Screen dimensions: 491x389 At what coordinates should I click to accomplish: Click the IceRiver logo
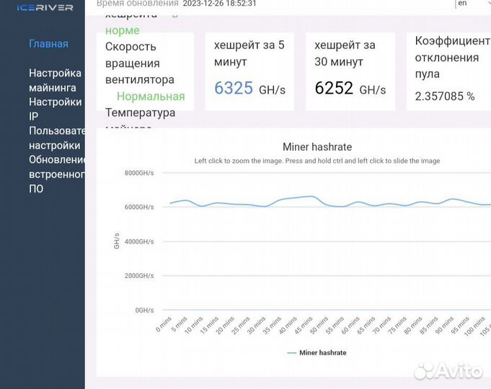(x=45, y=7)
